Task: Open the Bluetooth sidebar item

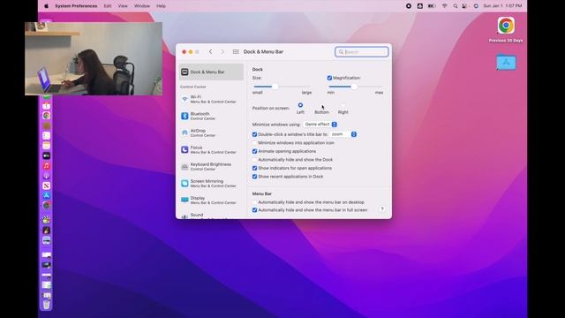Action: (211, 116)
